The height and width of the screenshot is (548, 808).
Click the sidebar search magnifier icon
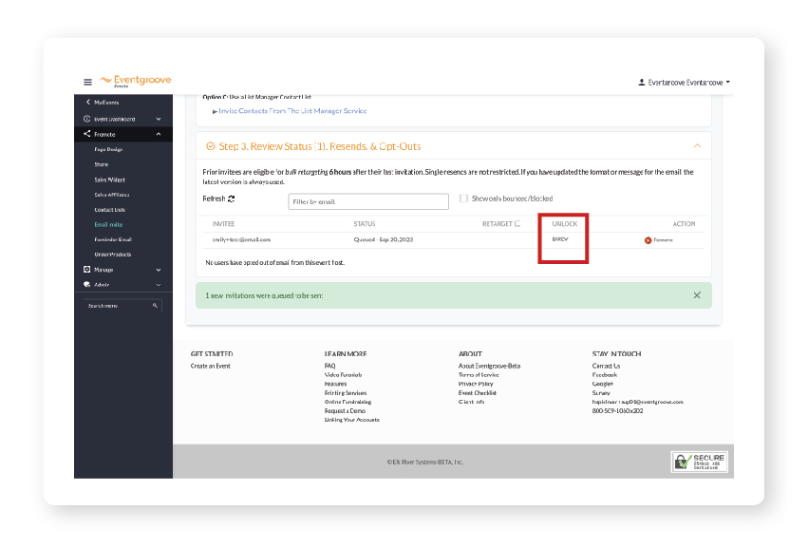[x=155, y=306]
